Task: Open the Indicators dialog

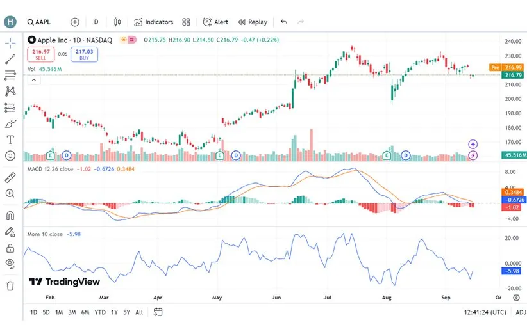Action: (154, 22)
